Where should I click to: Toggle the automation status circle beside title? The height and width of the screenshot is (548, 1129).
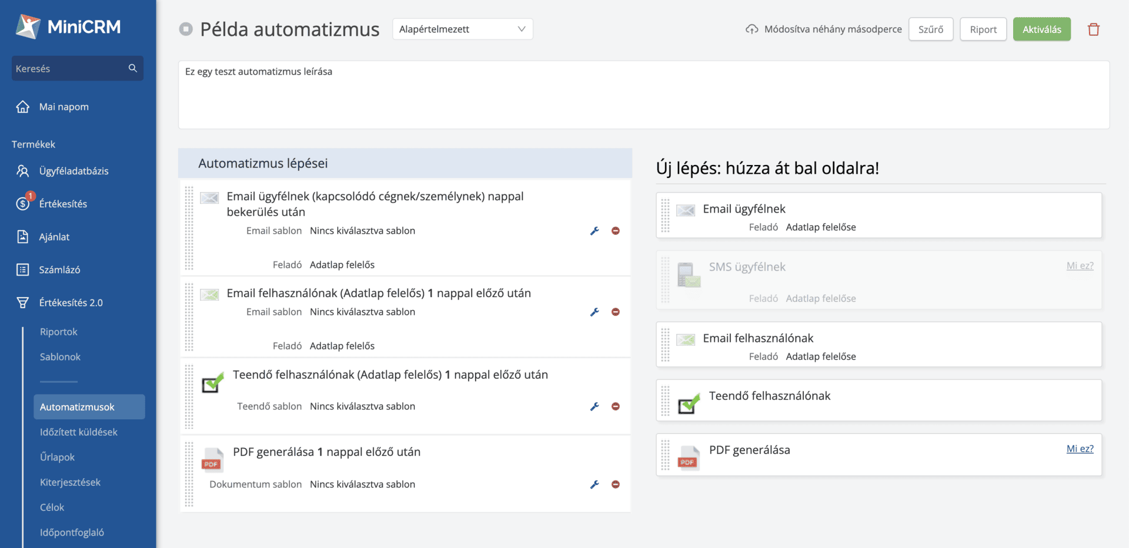[x=186, y=29]
